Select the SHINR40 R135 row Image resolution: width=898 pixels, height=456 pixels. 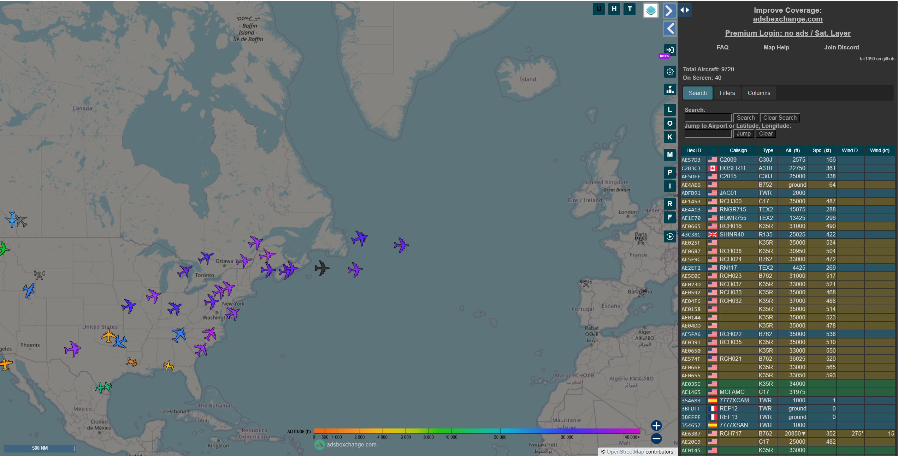tap(788, 235)
